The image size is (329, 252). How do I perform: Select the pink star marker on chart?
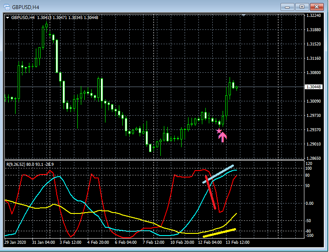point(219,131)
